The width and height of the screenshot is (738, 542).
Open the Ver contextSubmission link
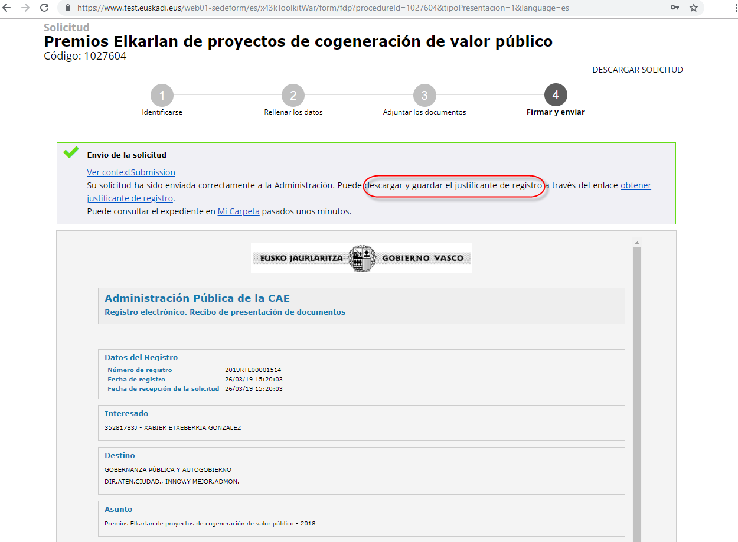[130, 172]
